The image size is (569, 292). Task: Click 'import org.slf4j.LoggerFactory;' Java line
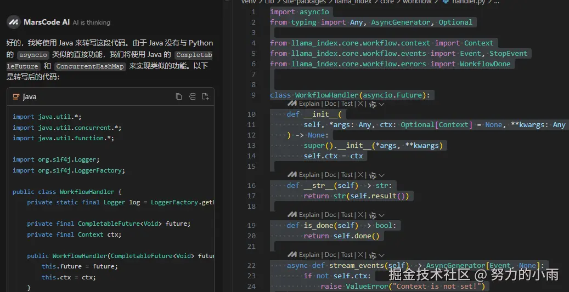click(69, 170)
